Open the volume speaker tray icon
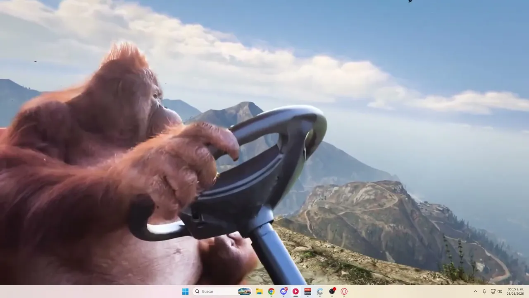The height and width of the screenshot is (298, 529). point(500,291)
